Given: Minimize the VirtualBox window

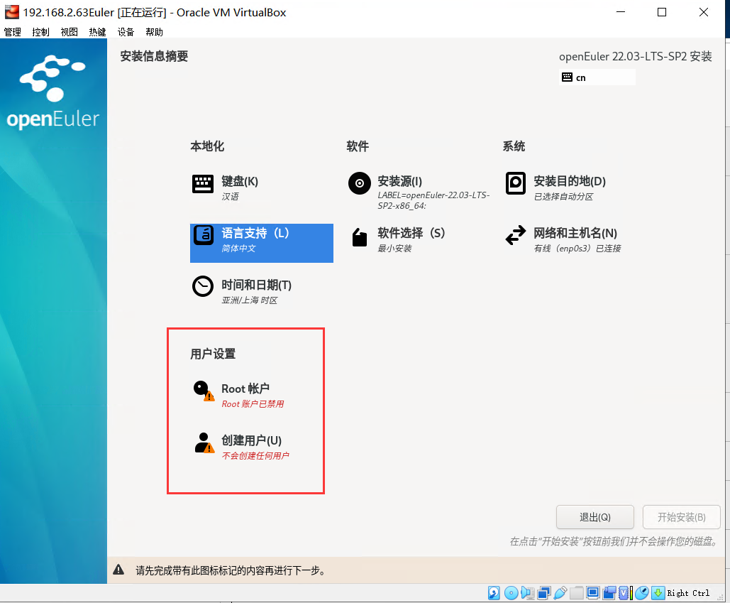Looking at the screenshot, I should [x=621, y=12].
